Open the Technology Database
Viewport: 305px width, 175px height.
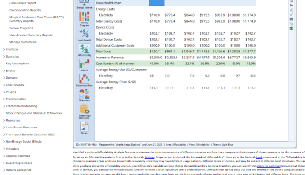coord(84,112)
